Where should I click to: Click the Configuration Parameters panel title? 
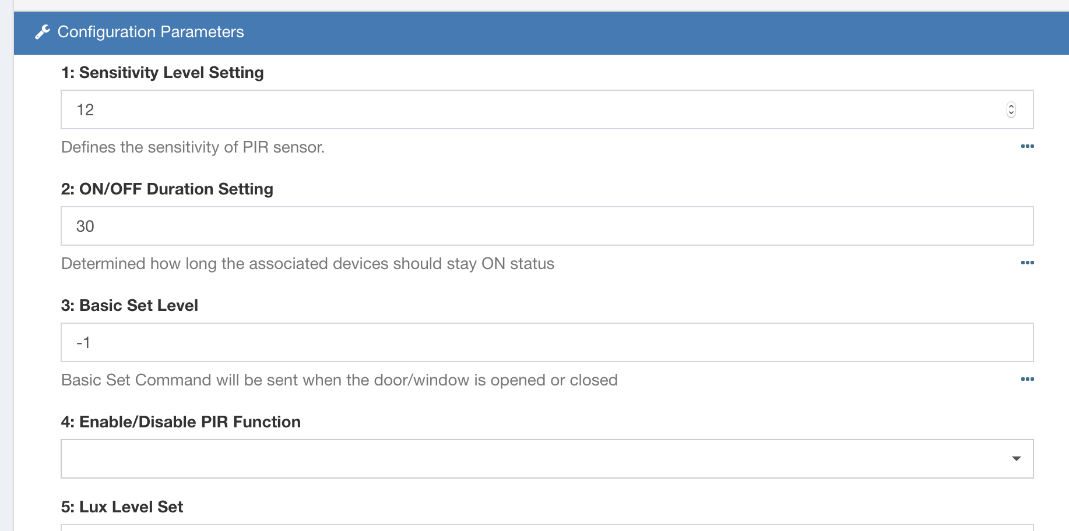click(150, 32)
